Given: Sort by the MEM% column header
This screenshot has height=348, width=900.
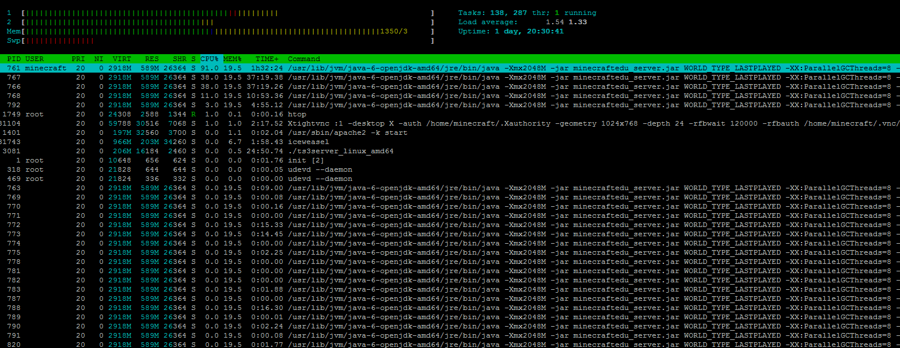Looking at the screenshot, I should tap(233, 59).
